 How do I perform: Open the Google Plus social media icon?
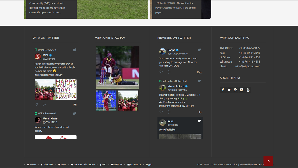tap(236, 90)
